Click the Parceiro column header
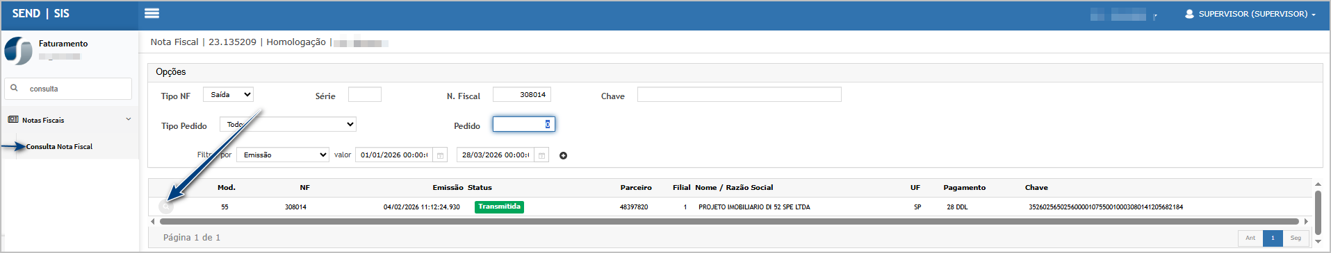The image size is (1331, 253). 636,187
